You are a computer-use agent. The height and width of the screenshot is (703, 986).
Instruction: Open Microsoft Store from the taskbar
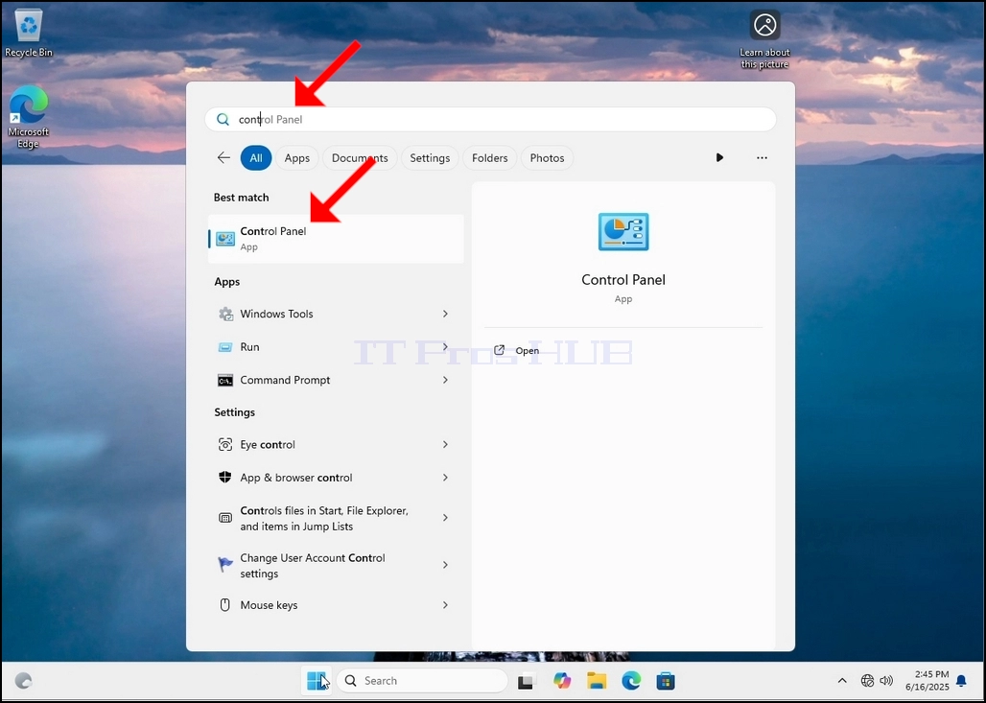coord(666,681)
